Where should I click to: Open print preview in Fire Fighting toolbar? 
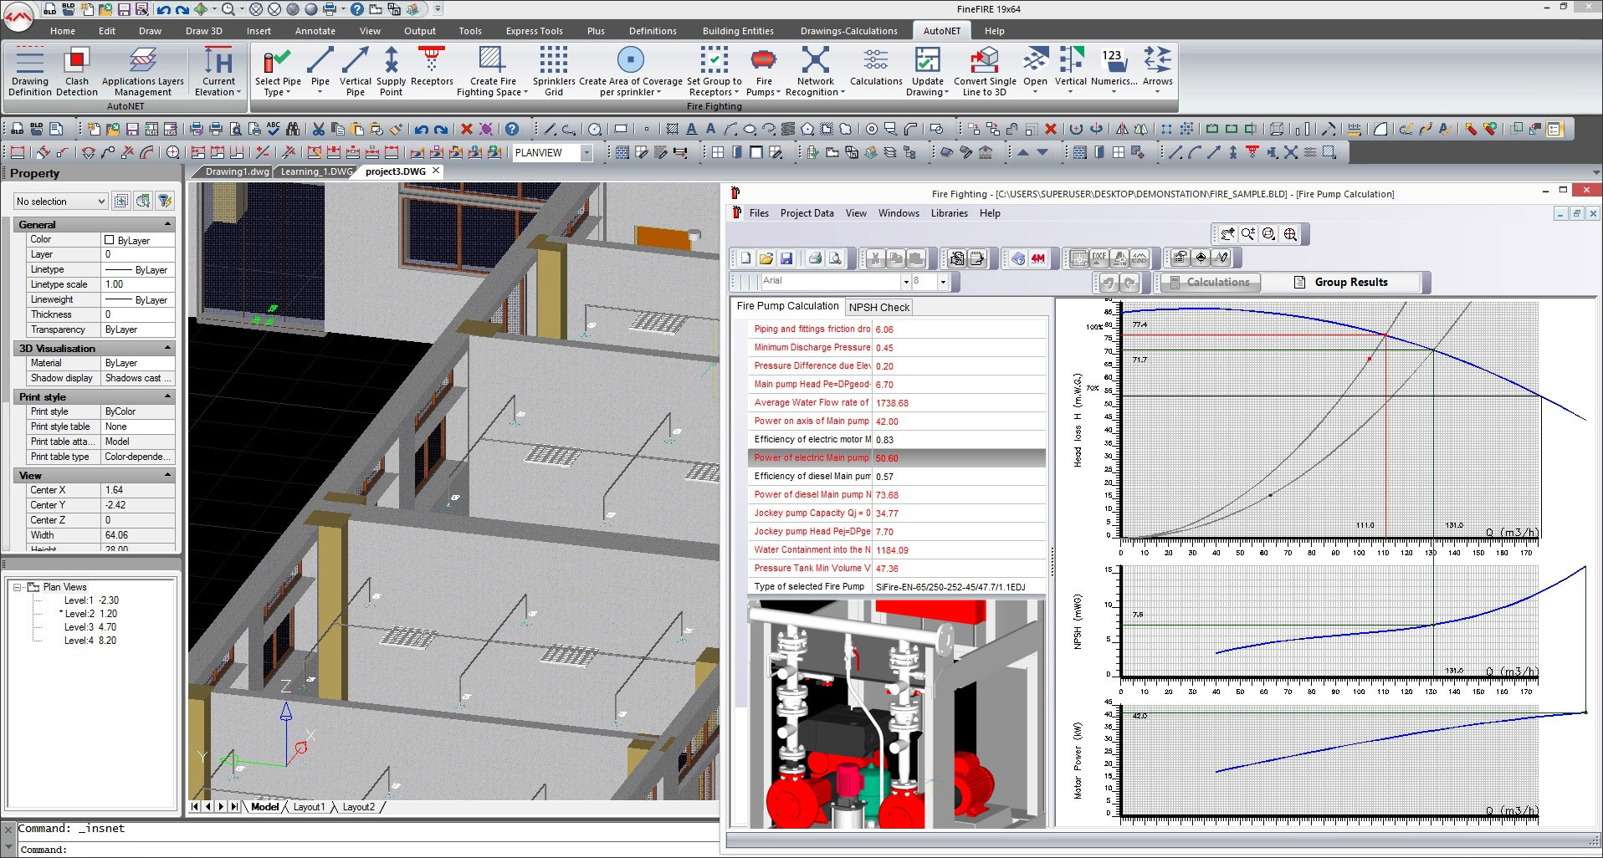pyautogui.click(x=835, y=258)
